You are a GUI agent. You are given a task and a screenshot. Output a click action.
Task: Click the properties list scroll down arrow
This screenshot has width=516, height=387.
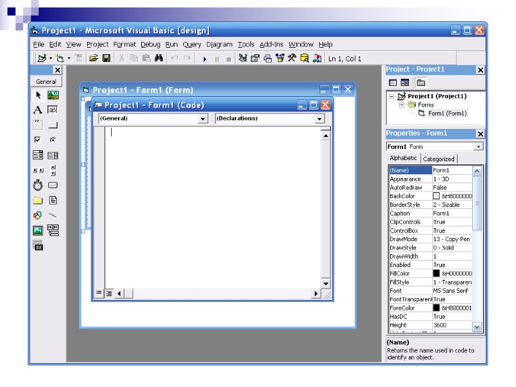click(477, 327)
